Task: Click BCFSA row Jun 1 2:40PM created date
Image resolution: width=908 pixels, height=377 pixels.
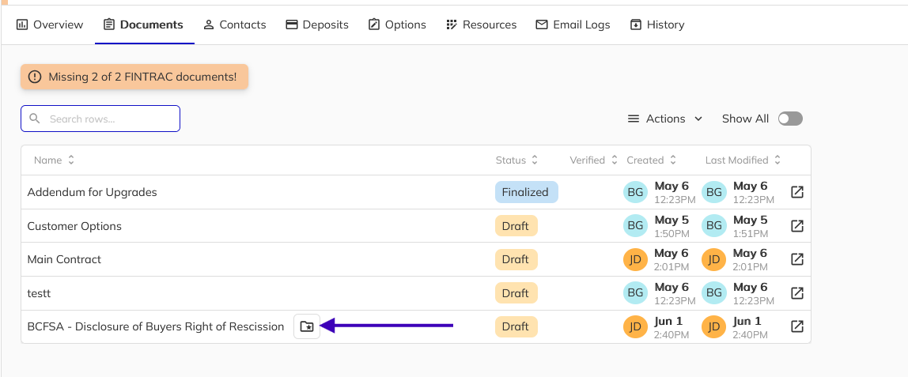Action: pos(672,326)
